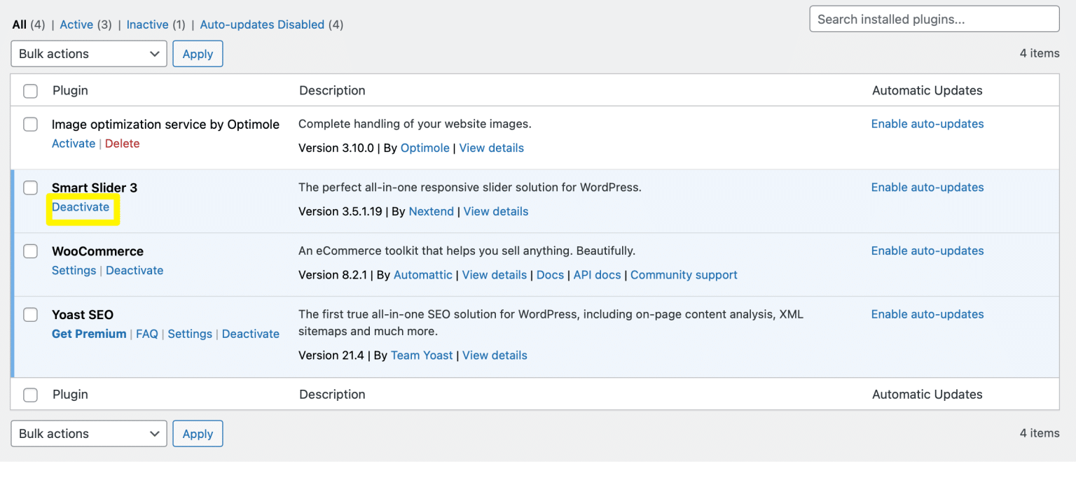The width and height of the screenshot is (1076, 480).
Task: Delete the Optimole plugin
Action: click(122, 143)
